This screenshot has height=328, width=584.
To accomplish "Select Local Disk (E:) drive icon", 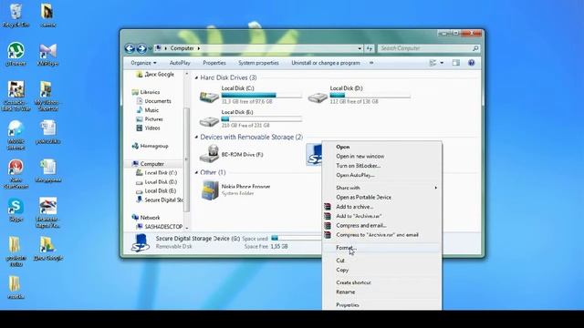I will click(209, 121).
